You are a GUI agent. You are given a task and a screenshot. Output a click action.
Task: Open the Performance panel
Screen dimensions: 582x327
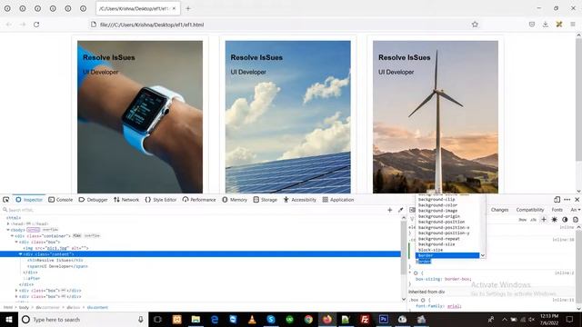(x=199, y=200)
